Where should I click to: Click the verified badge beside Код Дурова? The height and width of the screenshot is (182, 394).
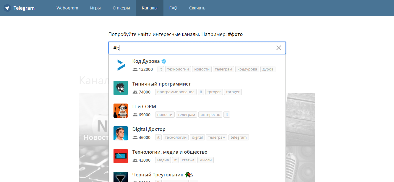164,61
